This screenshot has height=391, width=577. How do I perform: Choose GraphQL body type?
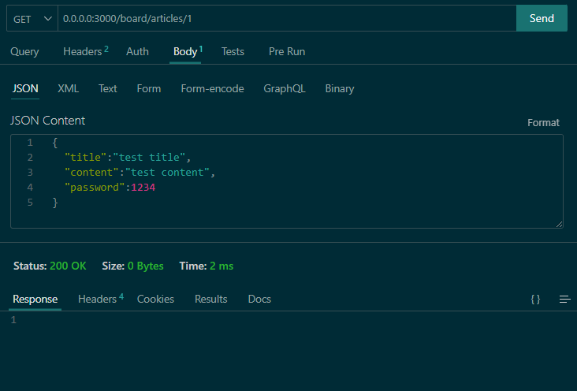(285, 89)
